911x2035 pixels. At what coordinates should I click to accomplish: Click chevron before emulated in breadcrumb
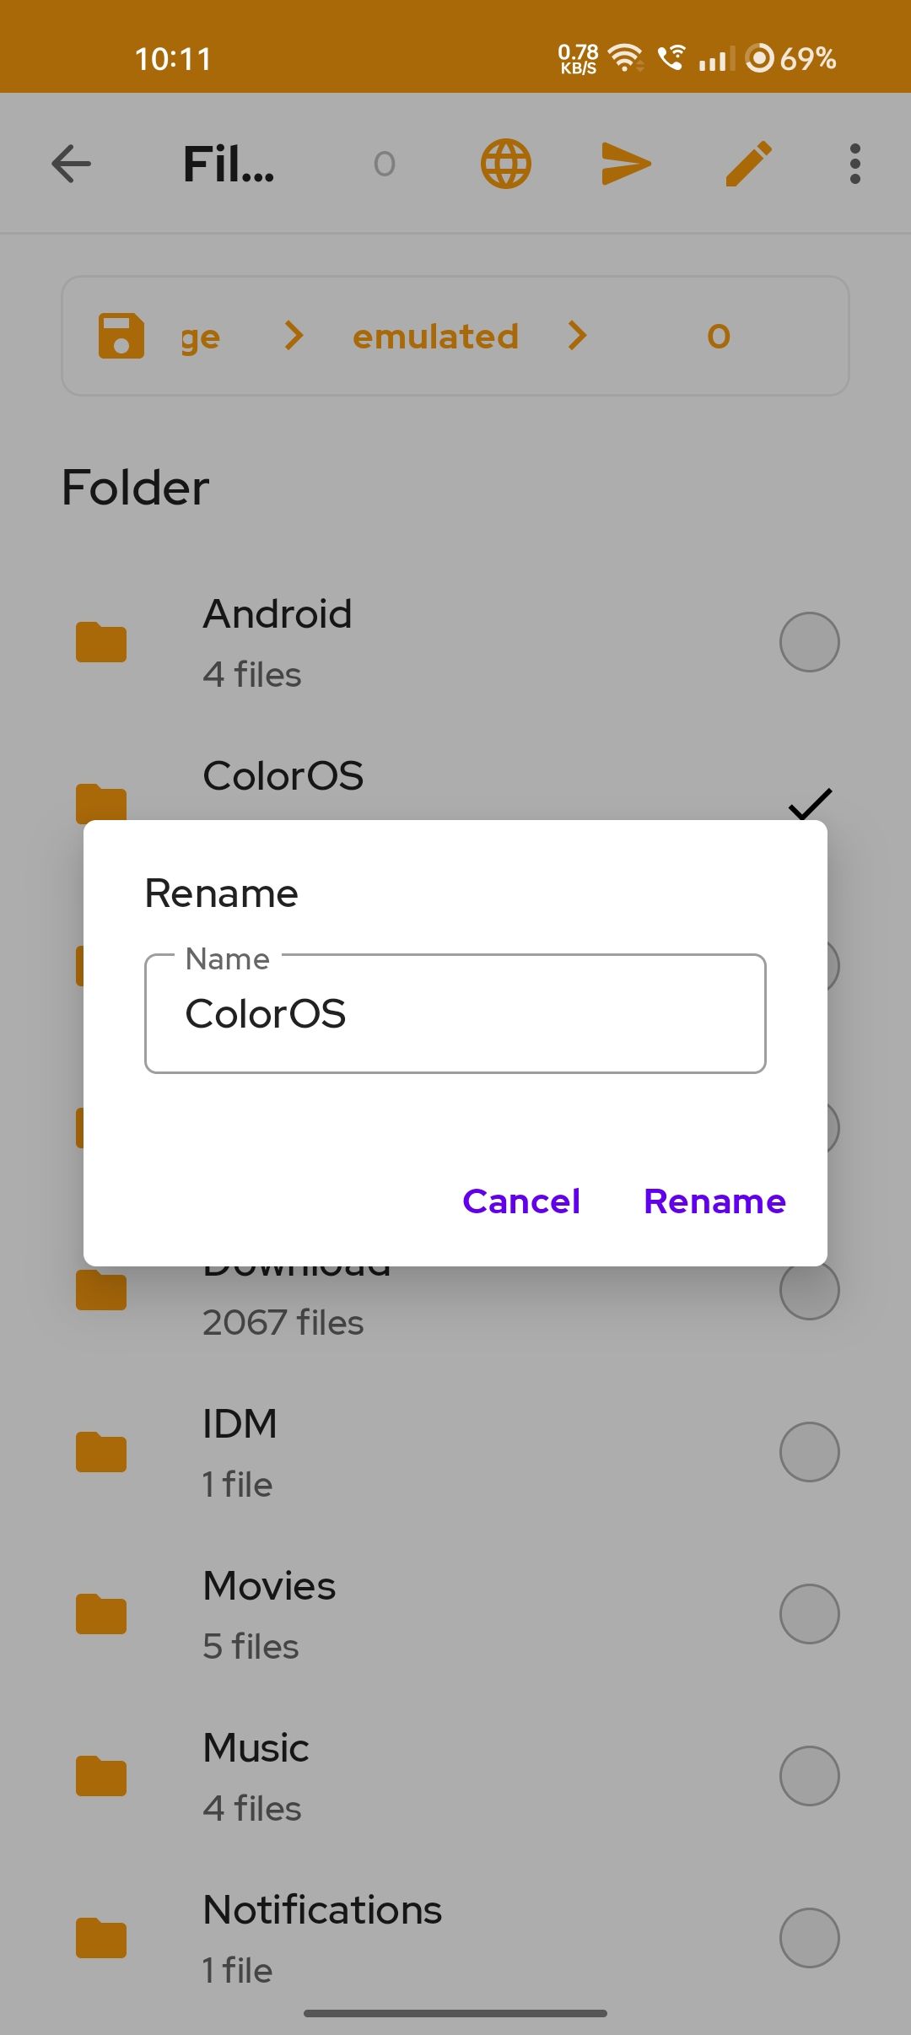[294, 336]
